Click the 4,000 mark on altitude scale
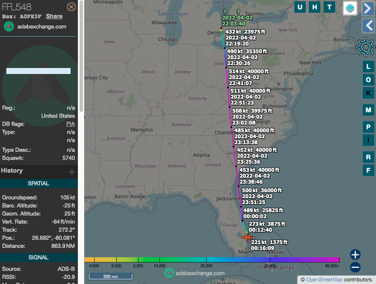Screen dimensions: 376x284 [94, 266]
